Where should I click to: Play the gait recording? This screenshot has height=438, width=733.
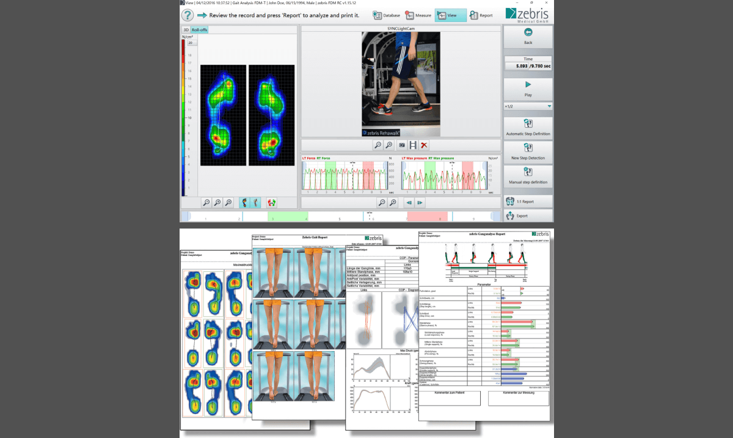(528, 89)
